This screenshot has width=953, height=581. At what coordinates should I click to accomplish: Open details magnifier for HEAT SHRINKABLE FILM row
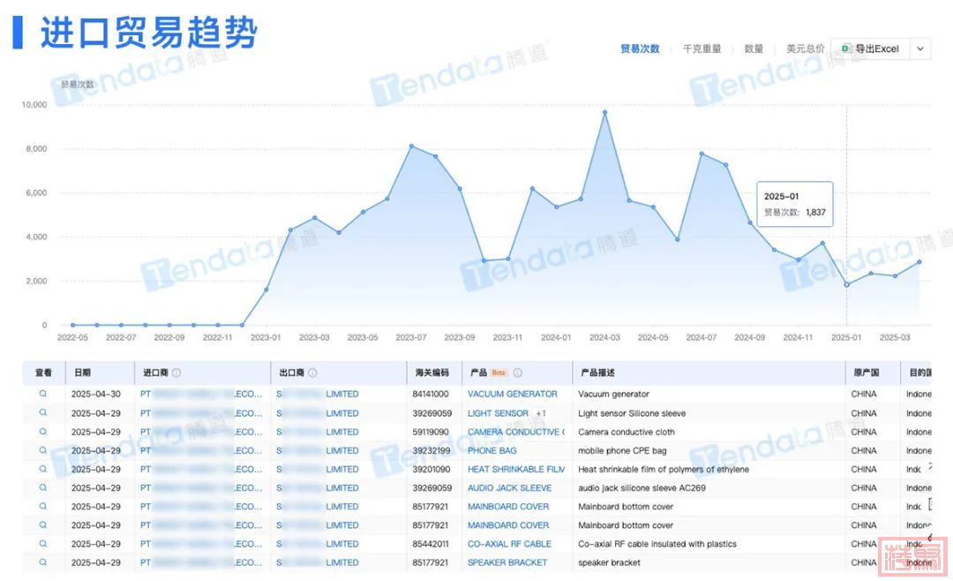pyautogui.click(x=42, y=469)
